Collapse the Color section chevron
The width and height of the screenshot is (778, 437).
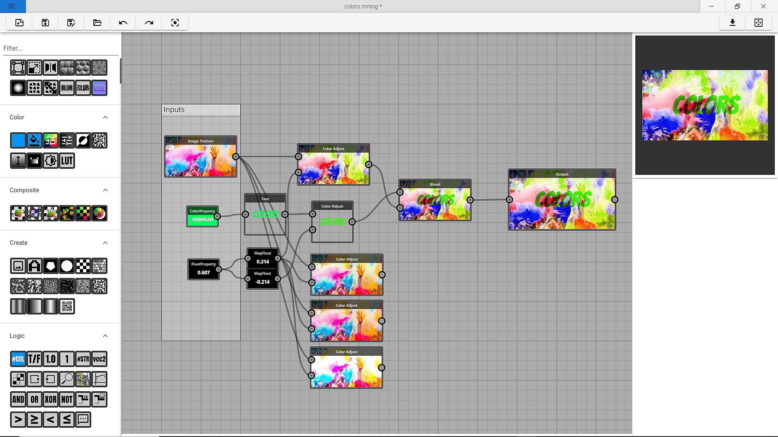[105, 117]
